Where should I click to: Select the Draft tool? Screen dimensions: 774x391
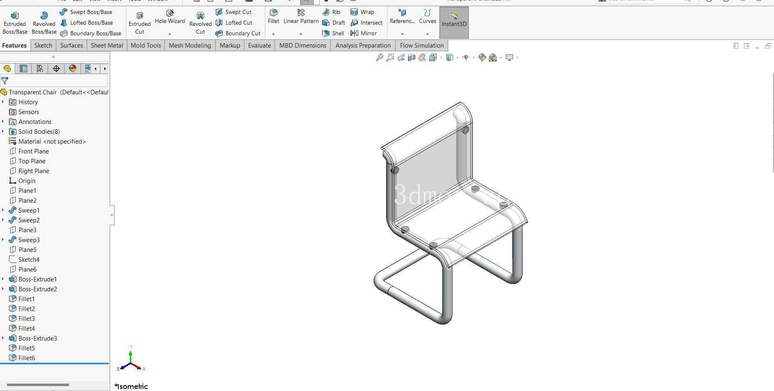(334, 23)
